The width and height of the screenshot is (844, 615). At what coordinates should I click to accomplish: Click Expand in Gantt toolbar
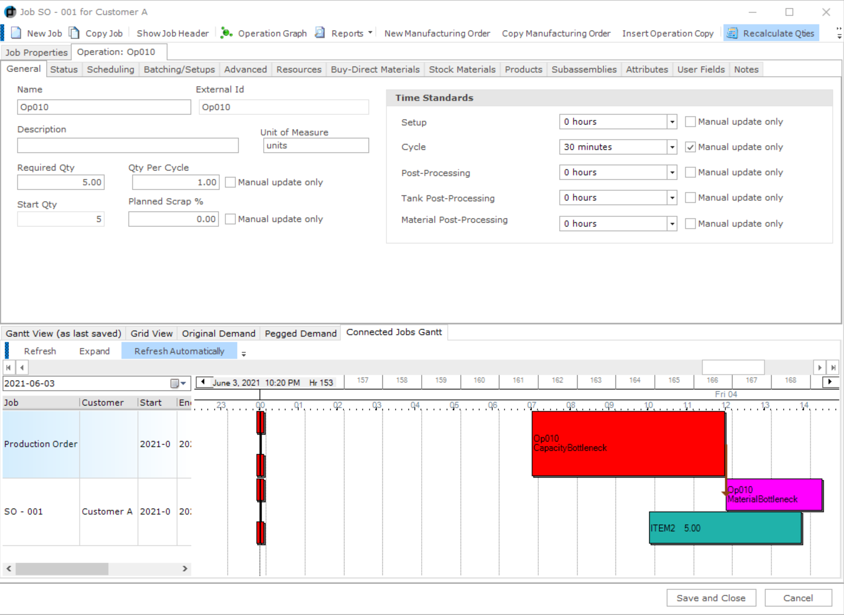coord(94,352)
